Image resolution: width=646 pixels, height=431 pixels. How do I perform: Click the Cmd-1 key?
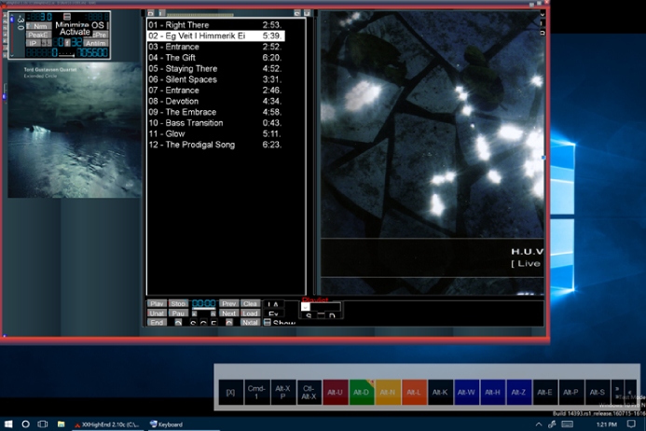point(256,392)
